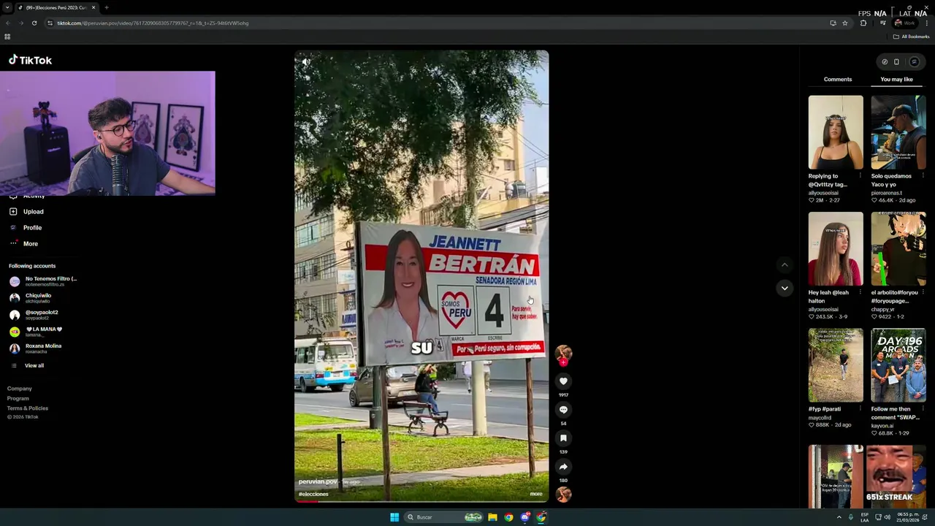Open the All Bookmarks folder
935x526 pixels.
tap(911, 37)
